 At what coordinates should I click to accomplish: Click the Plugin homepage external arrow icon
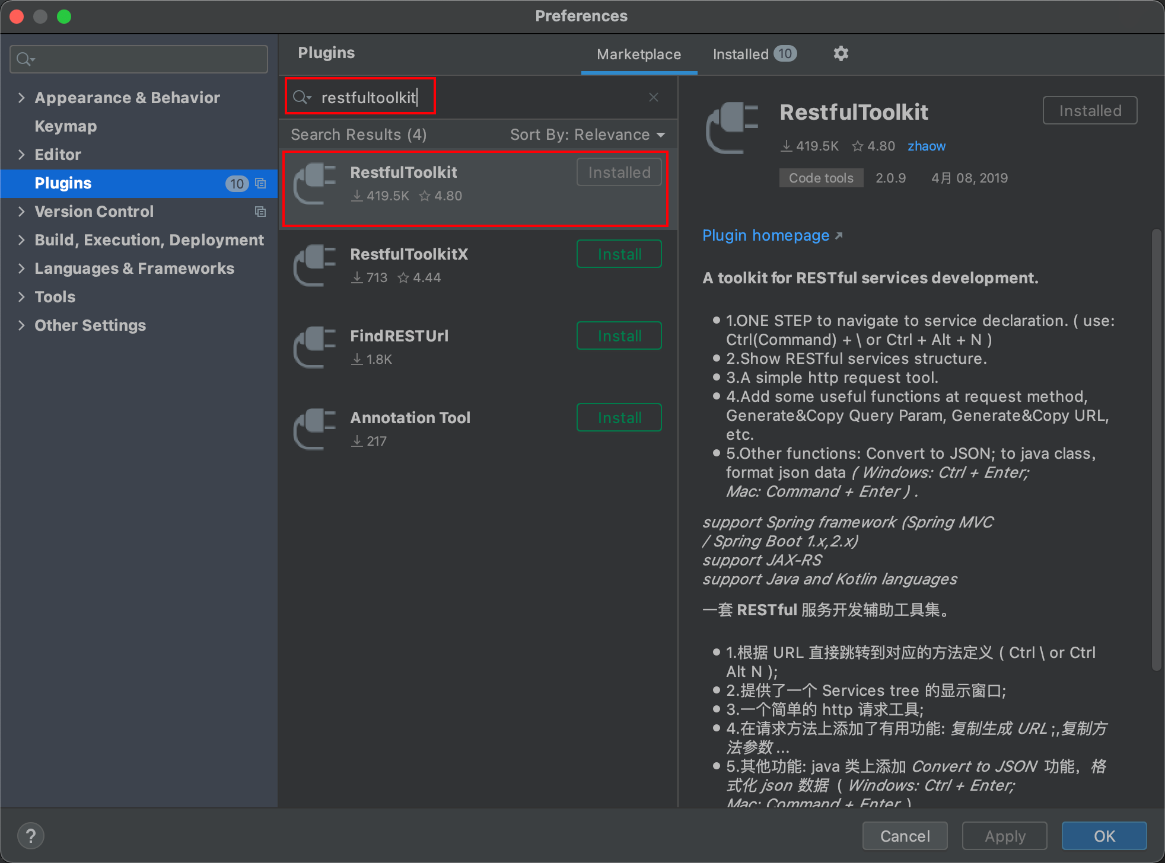pyautogui.click(x=839, y=236)
